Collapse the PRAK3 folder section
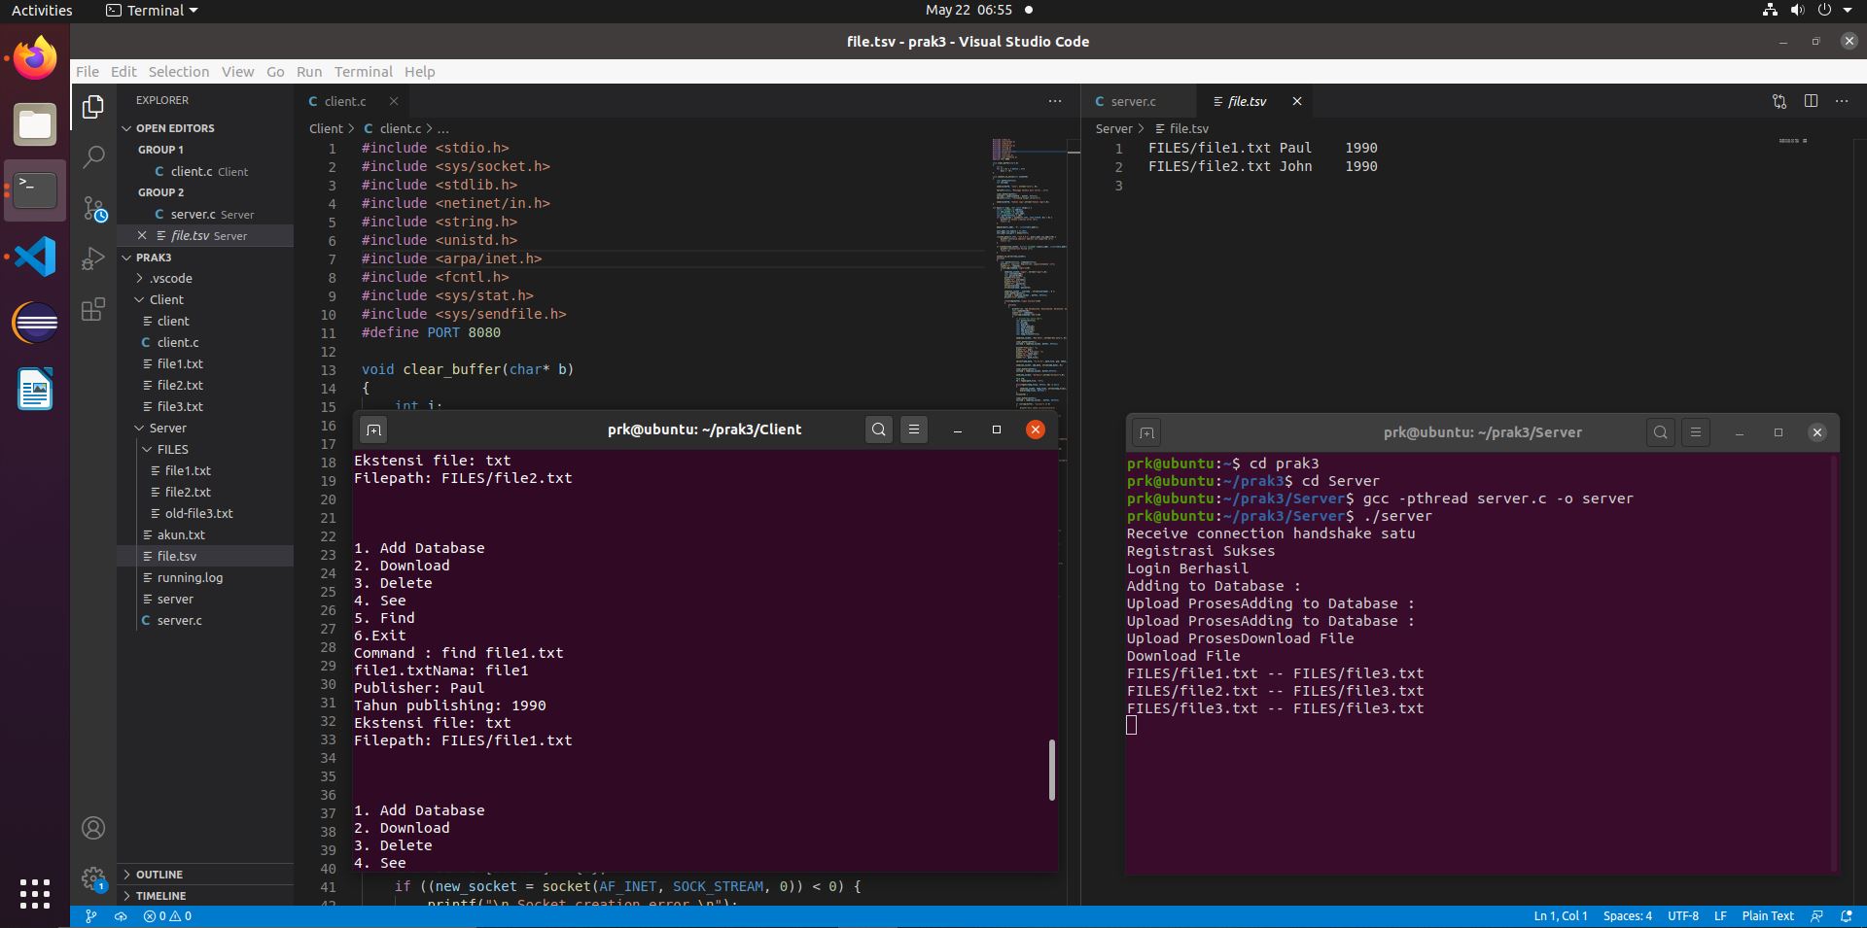This screenshot has height=928, width=1867. point(154,258)
